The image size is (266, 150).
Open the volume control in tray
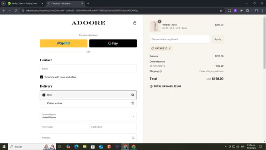pos(238,147)
